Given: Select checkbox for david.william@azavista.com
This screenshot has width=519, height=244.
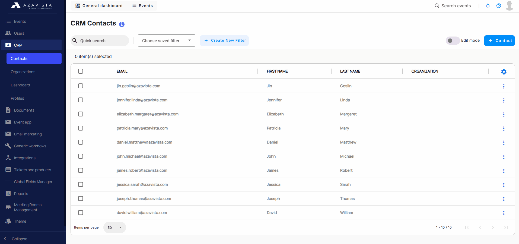Looking at the screenshot, I should pyautogui.click(x=81, y=213).
